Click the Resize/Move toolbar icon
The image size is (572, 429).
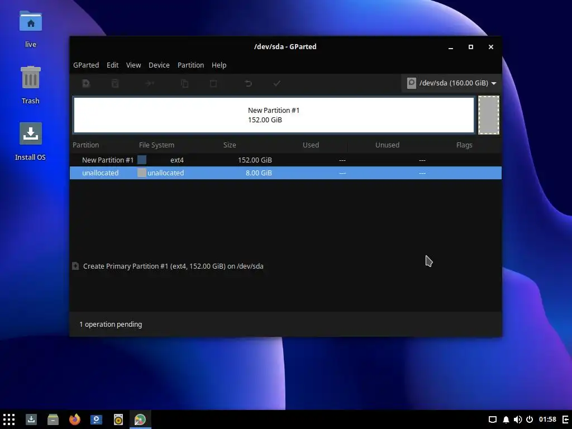[x=150, y=84]
